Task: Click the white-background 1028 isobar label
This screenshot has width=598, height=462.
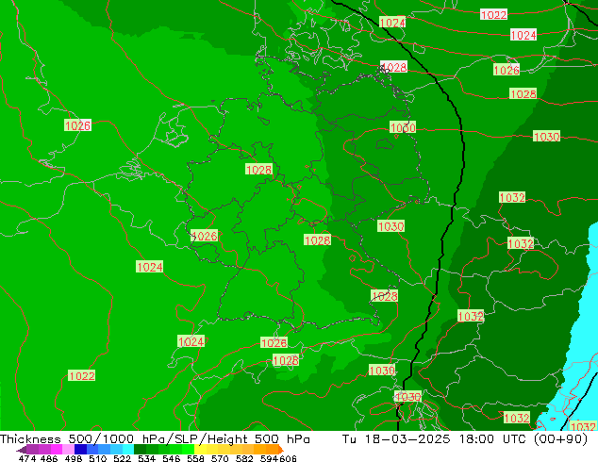Action: pos(394,68)
